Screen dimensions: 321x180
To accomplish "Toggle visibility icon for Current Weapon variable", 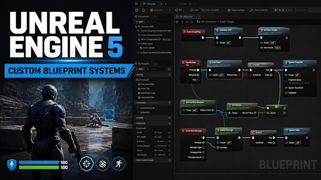I will click(x=169, y=146).
